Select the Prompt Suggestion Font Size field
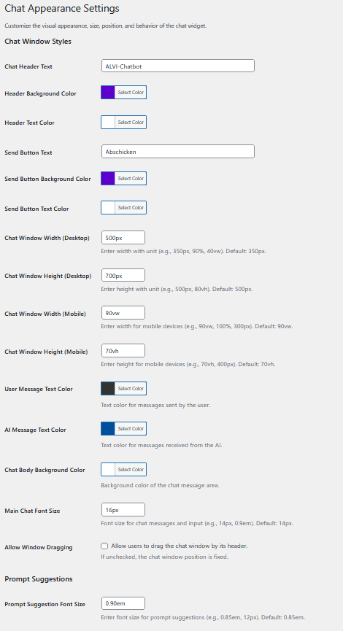The width and height of the screenshot is (343, 631). [123, 603]
